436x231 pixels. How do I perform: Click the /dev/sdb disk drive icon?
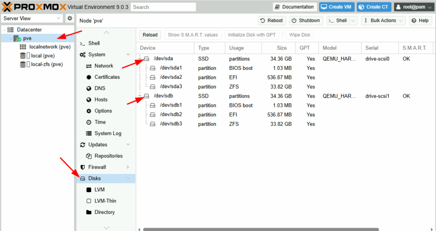point(146,96)
